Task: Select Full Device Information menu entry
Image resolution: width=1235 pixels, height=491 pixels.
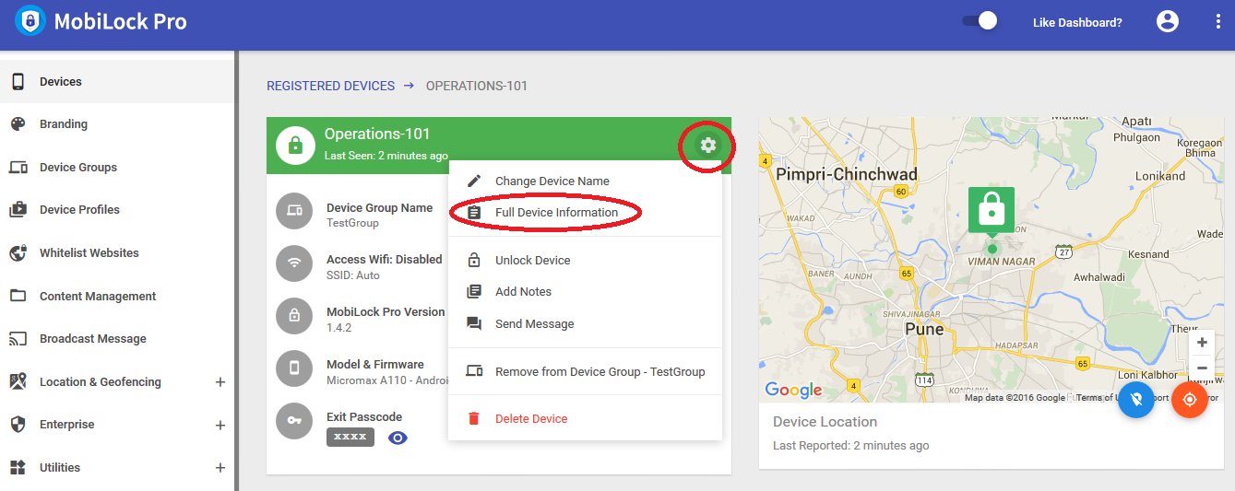Action: tap(585, 212)
